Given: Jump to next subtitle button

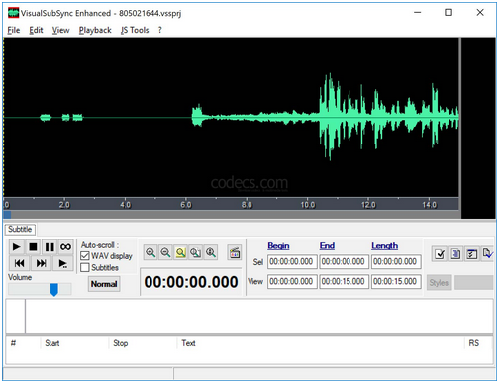Looking at the screenshot, I should pos(41,263).
